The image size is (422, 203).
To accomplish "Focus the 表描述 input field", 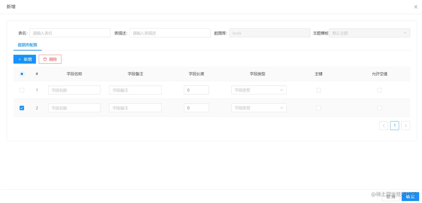I will point(170,33).
